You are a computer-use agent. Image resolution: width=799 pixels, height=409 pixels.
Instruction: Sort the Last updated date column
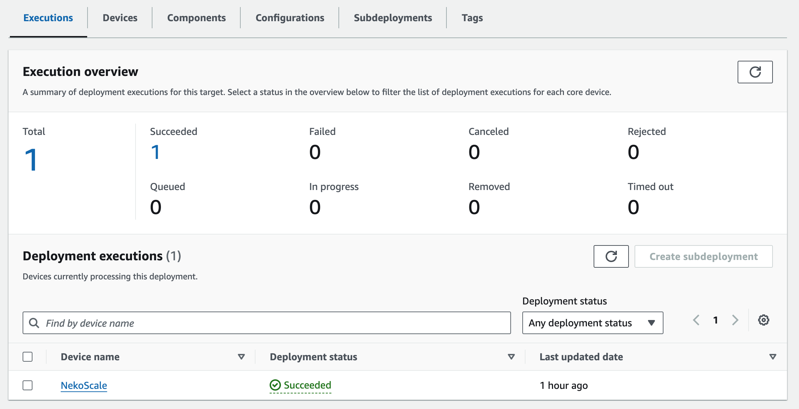coord(773,357)
